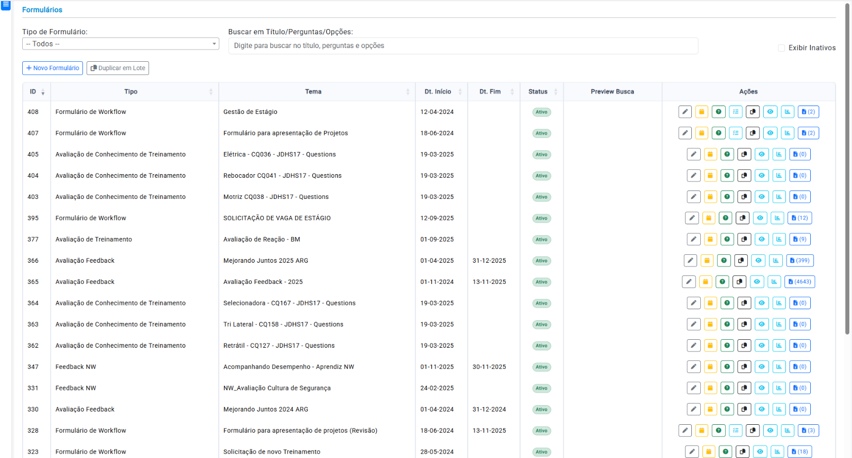This screenshot has width=852, height=458.
Task: Enable the Exibir Inativos checkbox
Action: [781, 48]
